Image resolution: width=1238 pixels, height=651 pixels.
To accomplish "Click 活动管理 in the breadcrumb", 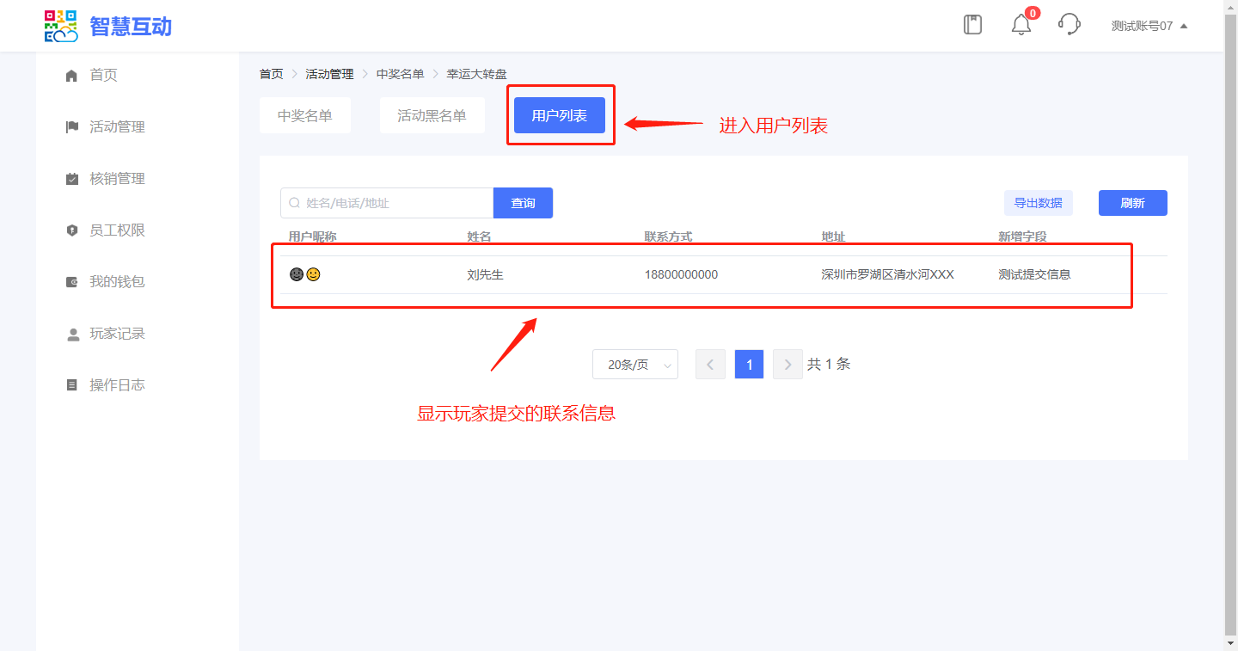I will coord(329,74).
